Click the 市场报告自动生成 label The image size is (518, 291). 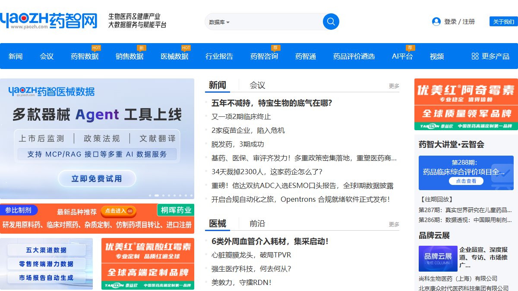click(x=46, y=278)
